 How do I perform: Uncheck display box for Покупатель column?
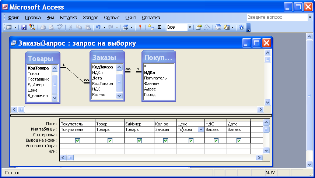77,140
